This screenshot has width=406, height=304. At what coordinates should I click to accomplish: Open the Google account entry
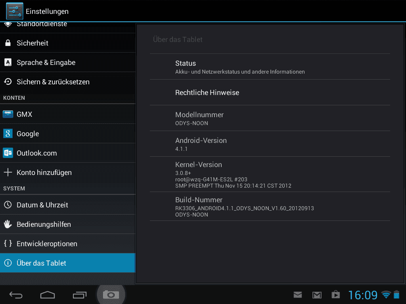[67, 133]
